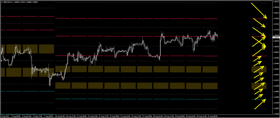Click price scale value 1.54870

point(276,75)
